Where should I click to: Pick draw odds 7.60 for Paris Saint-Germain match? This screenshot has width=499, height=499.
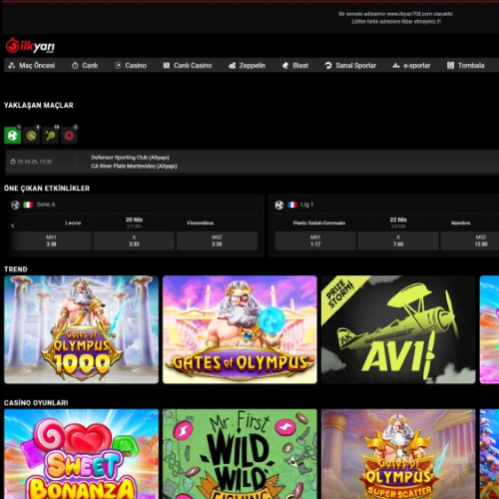tap(398, 241)
